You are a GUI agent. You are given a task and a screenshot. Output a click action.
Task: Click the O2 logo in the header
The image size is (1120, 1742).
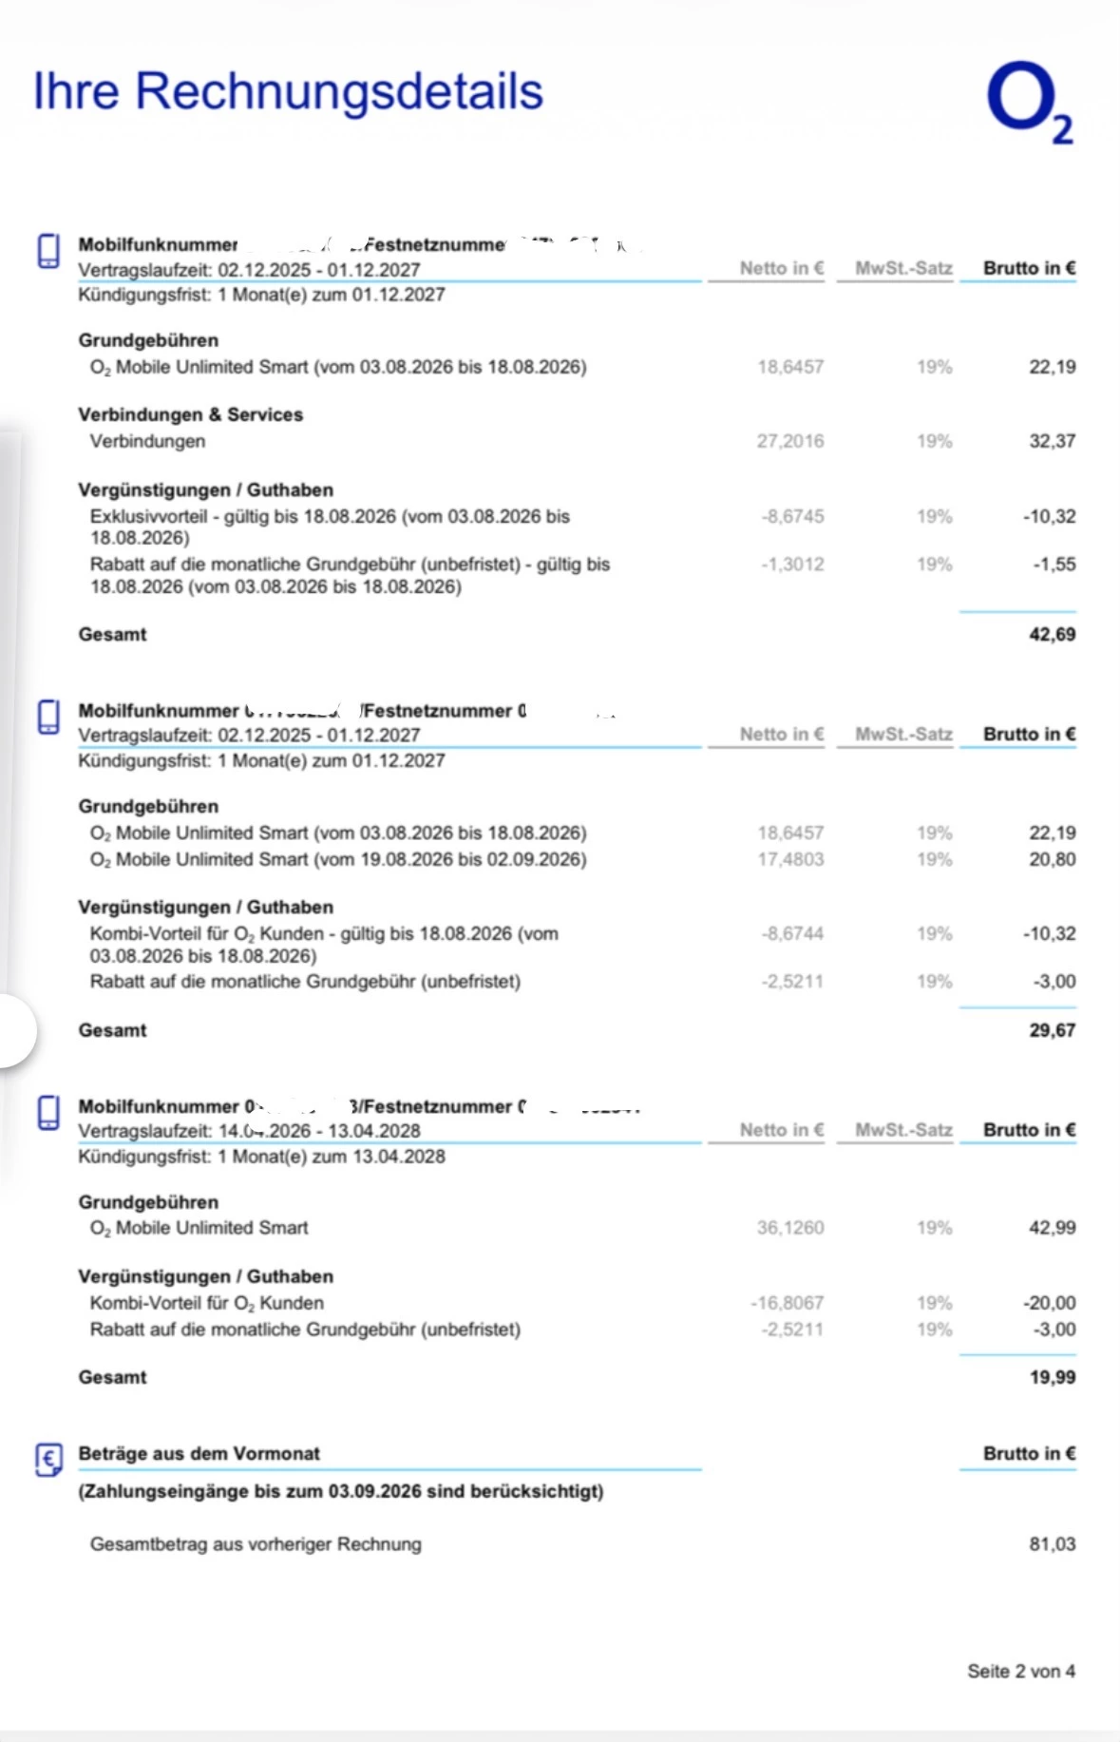[x=1030, y=103]
